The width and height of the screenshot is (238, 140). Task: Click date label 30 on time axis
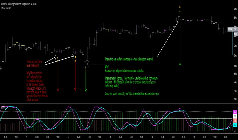coord(194,137)
